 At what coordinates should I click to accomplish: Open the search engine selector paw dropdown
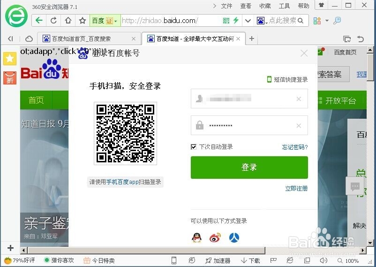click(x=262, y=21)
